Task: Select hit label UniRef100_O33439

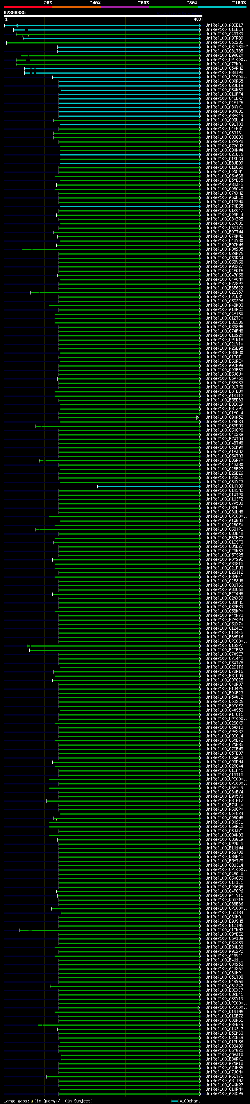Action: click(x=224, y=1046)
